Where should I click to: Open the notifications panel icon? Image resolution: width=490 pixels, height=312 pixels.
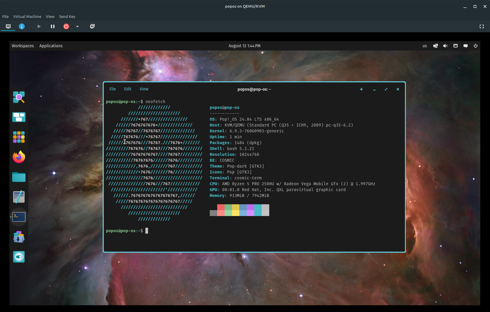466,46
